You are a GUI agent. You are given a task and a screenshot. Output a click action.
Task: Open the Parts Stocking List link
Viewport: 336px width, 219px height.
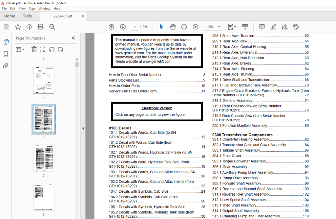(157, 80)
